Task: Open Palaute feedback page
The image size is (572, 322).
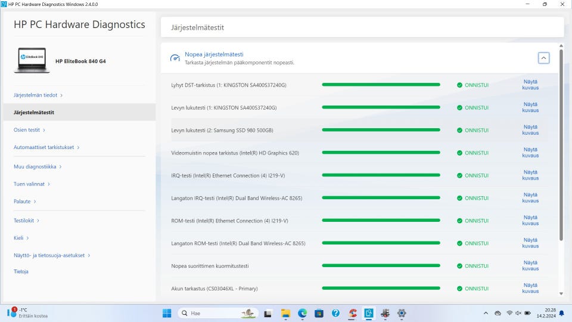Action: (x=22, y=201)
